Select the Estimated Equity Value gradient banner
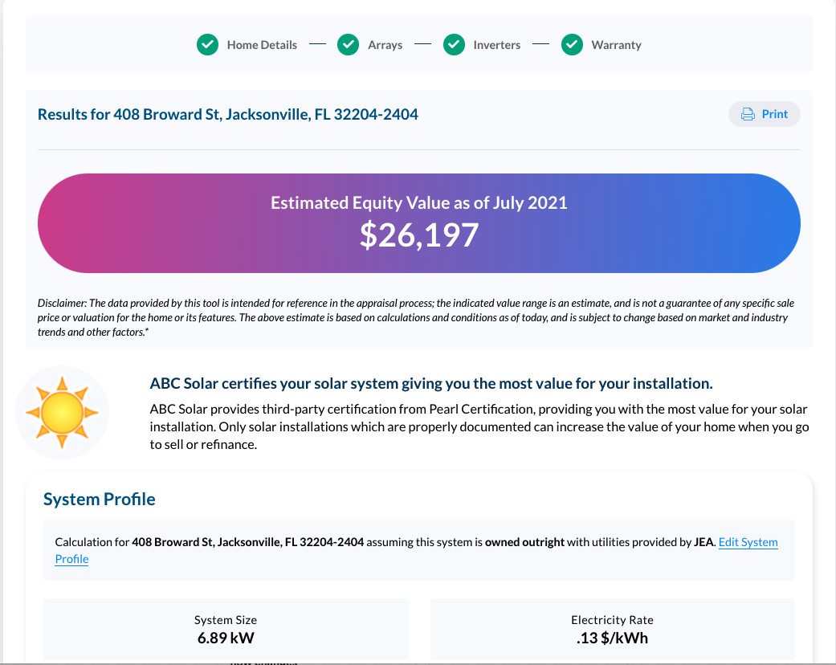Viewport: 836px width, 665px height. (419, 223)
